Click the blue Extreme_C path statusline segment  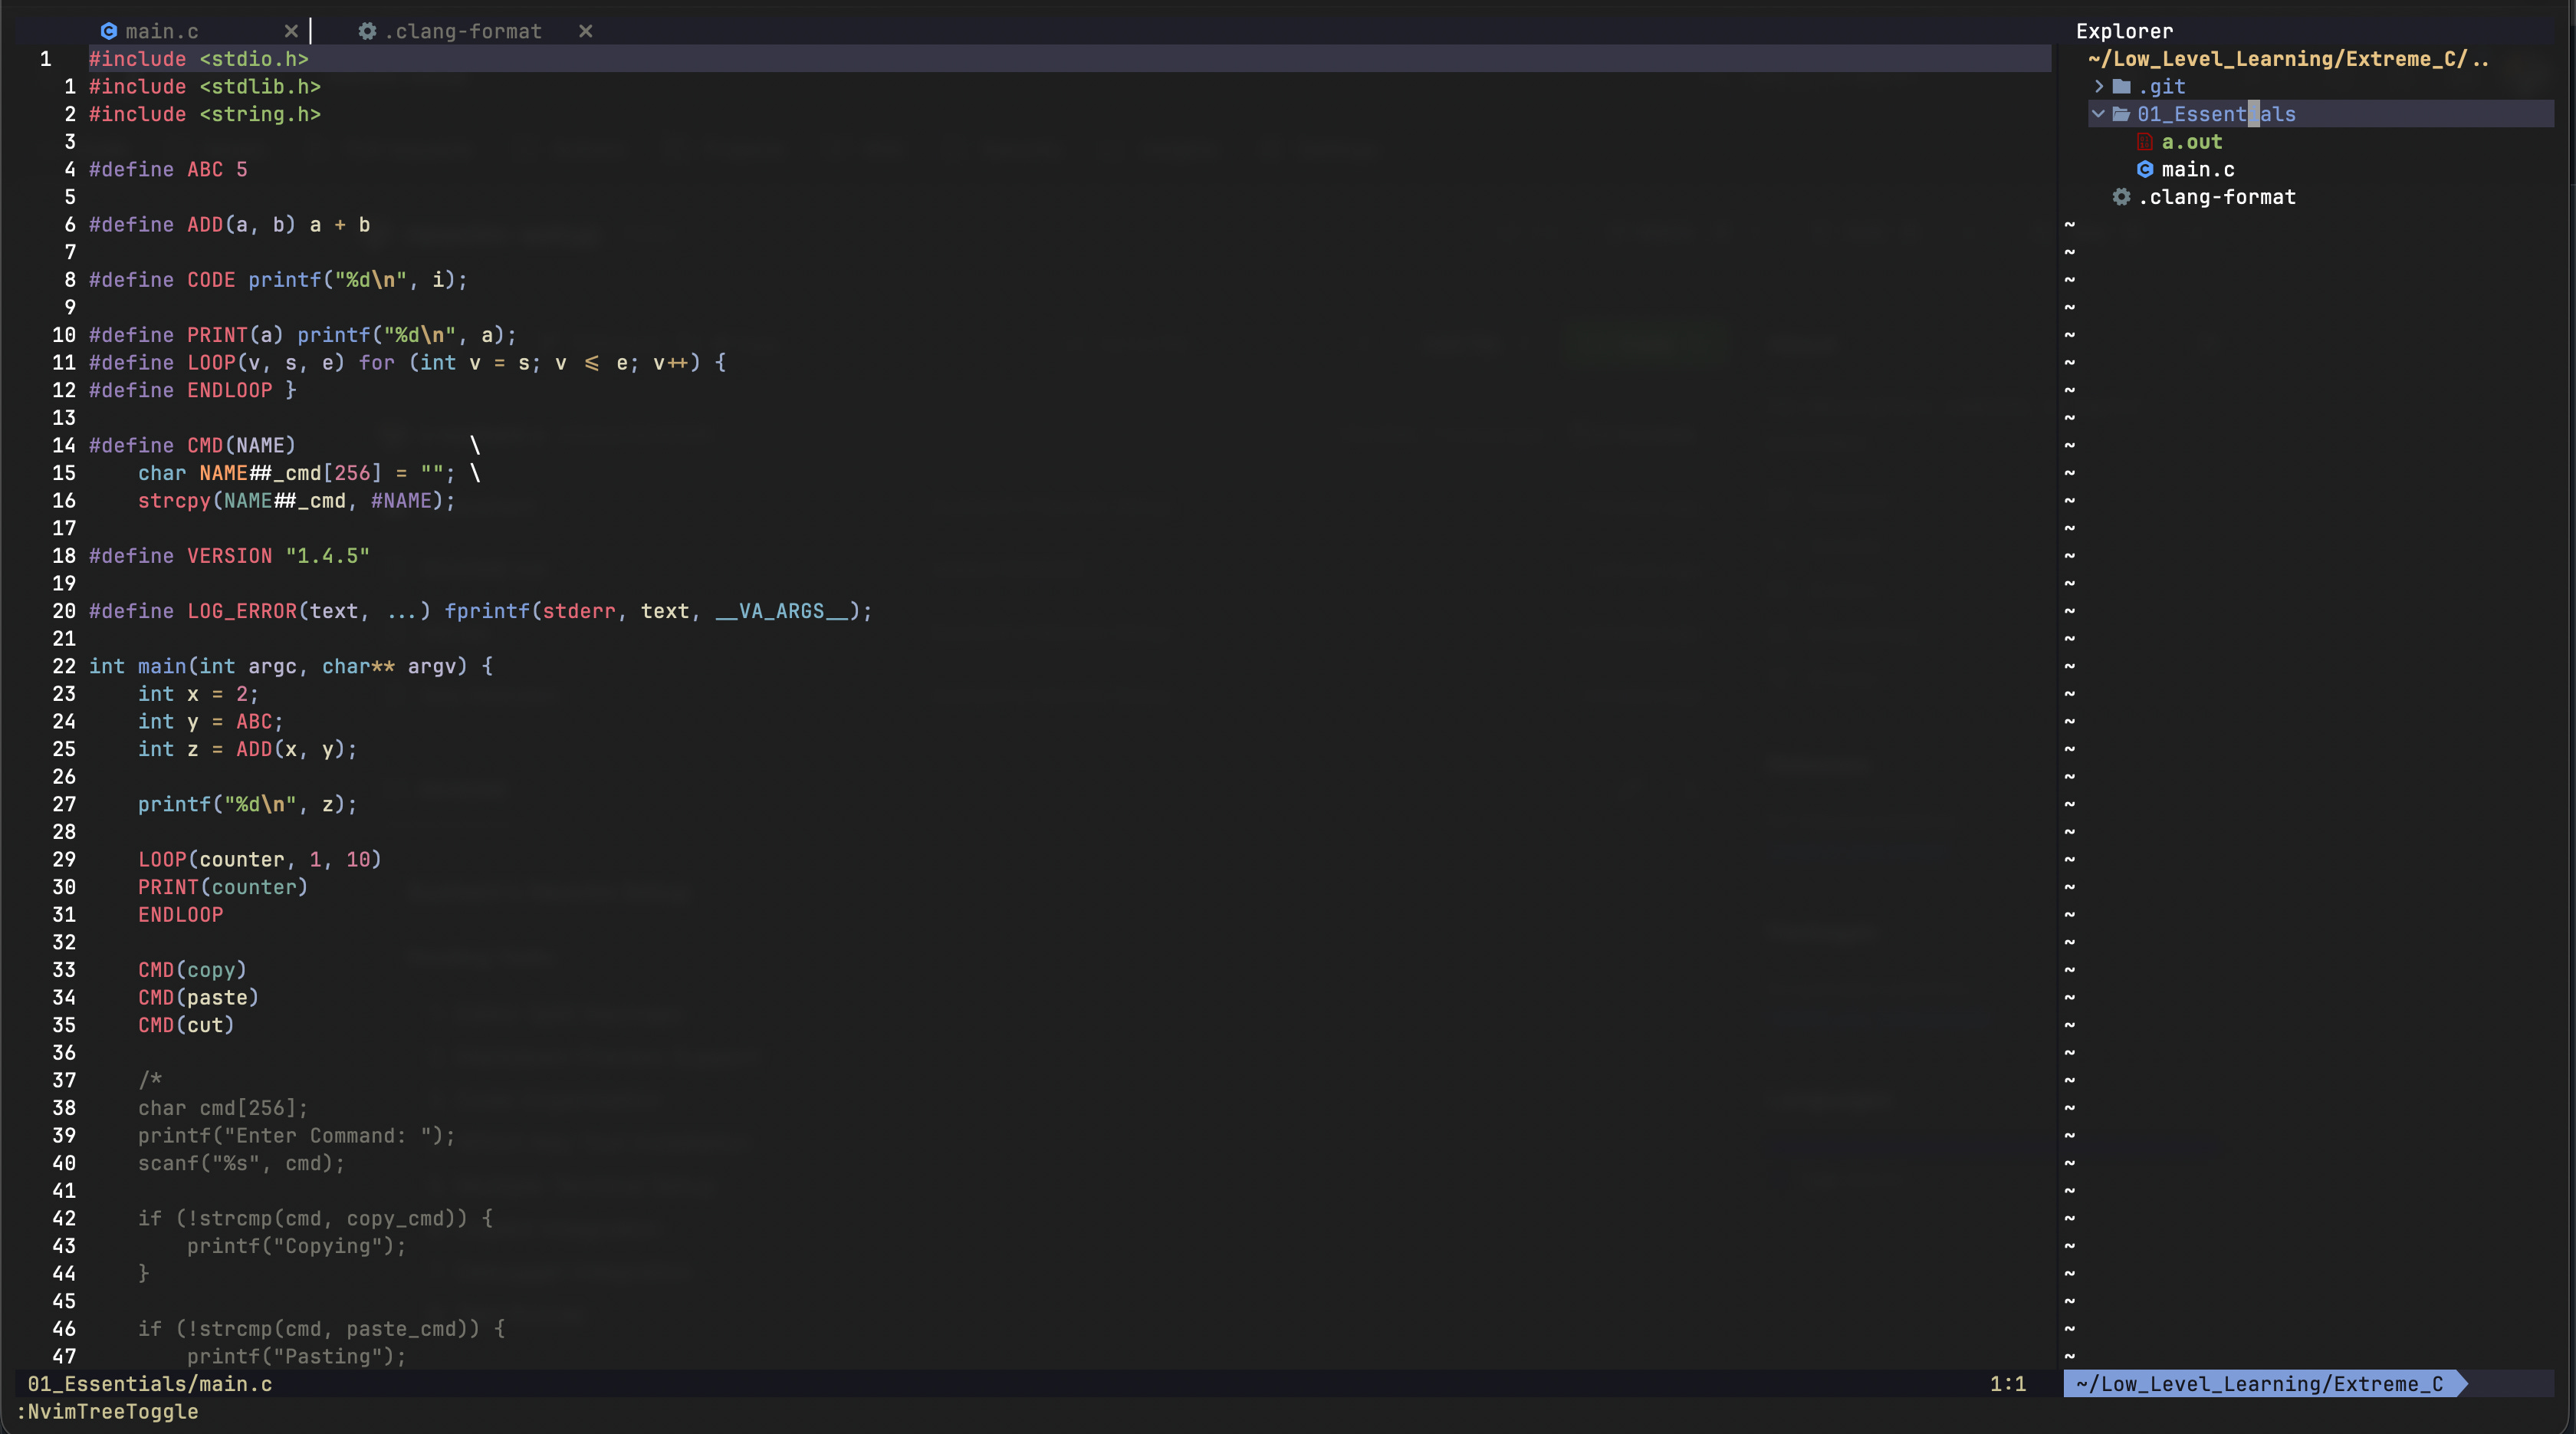tap(2260, 1384)
